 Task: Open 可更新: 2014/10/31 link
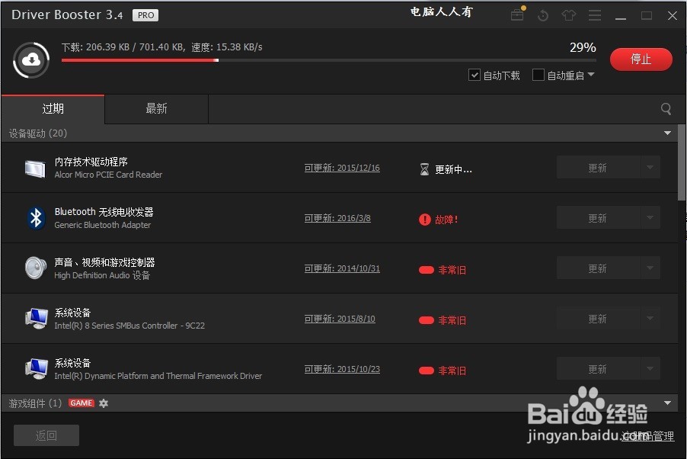coord(342,268)
